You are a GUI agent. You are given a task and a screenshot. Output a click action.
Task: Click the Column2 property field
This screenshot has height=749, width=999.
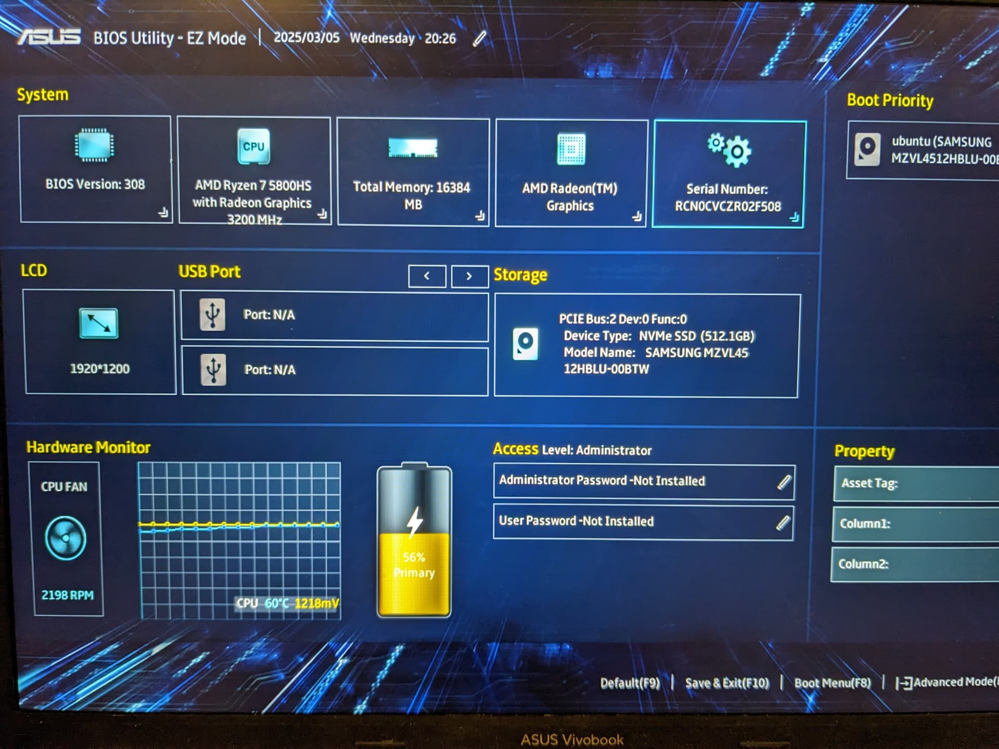click(x=915, y=564)
